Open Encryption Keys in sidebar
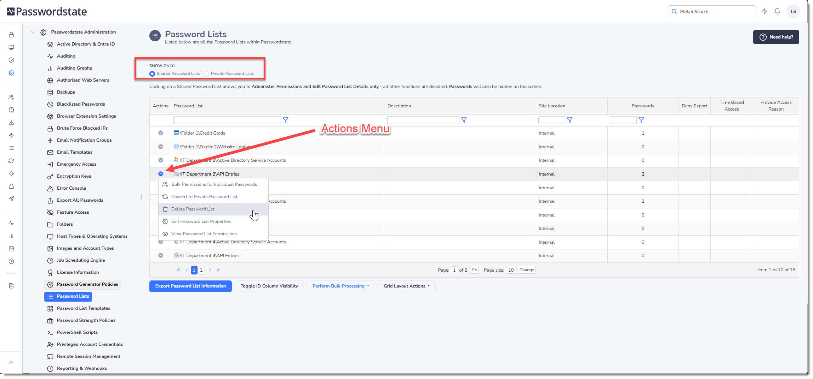The height and width of the screenshot is (379, 813). (x=74, y=176)
